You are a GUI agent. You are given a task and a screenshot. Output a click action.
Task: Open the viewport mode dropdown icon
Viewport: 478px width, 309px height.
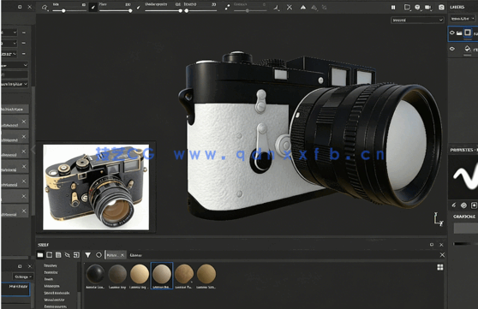click(407, 8)
